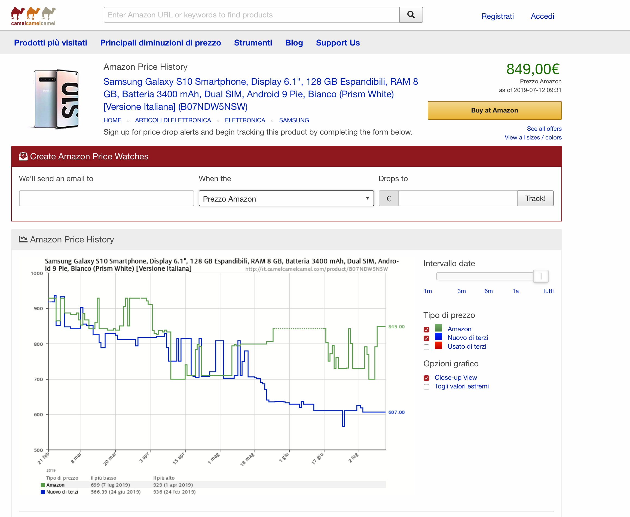Click ARTICOLI DI ELETTRONICA breadcrumb
The image size is (630, 517).
[173, 120]
